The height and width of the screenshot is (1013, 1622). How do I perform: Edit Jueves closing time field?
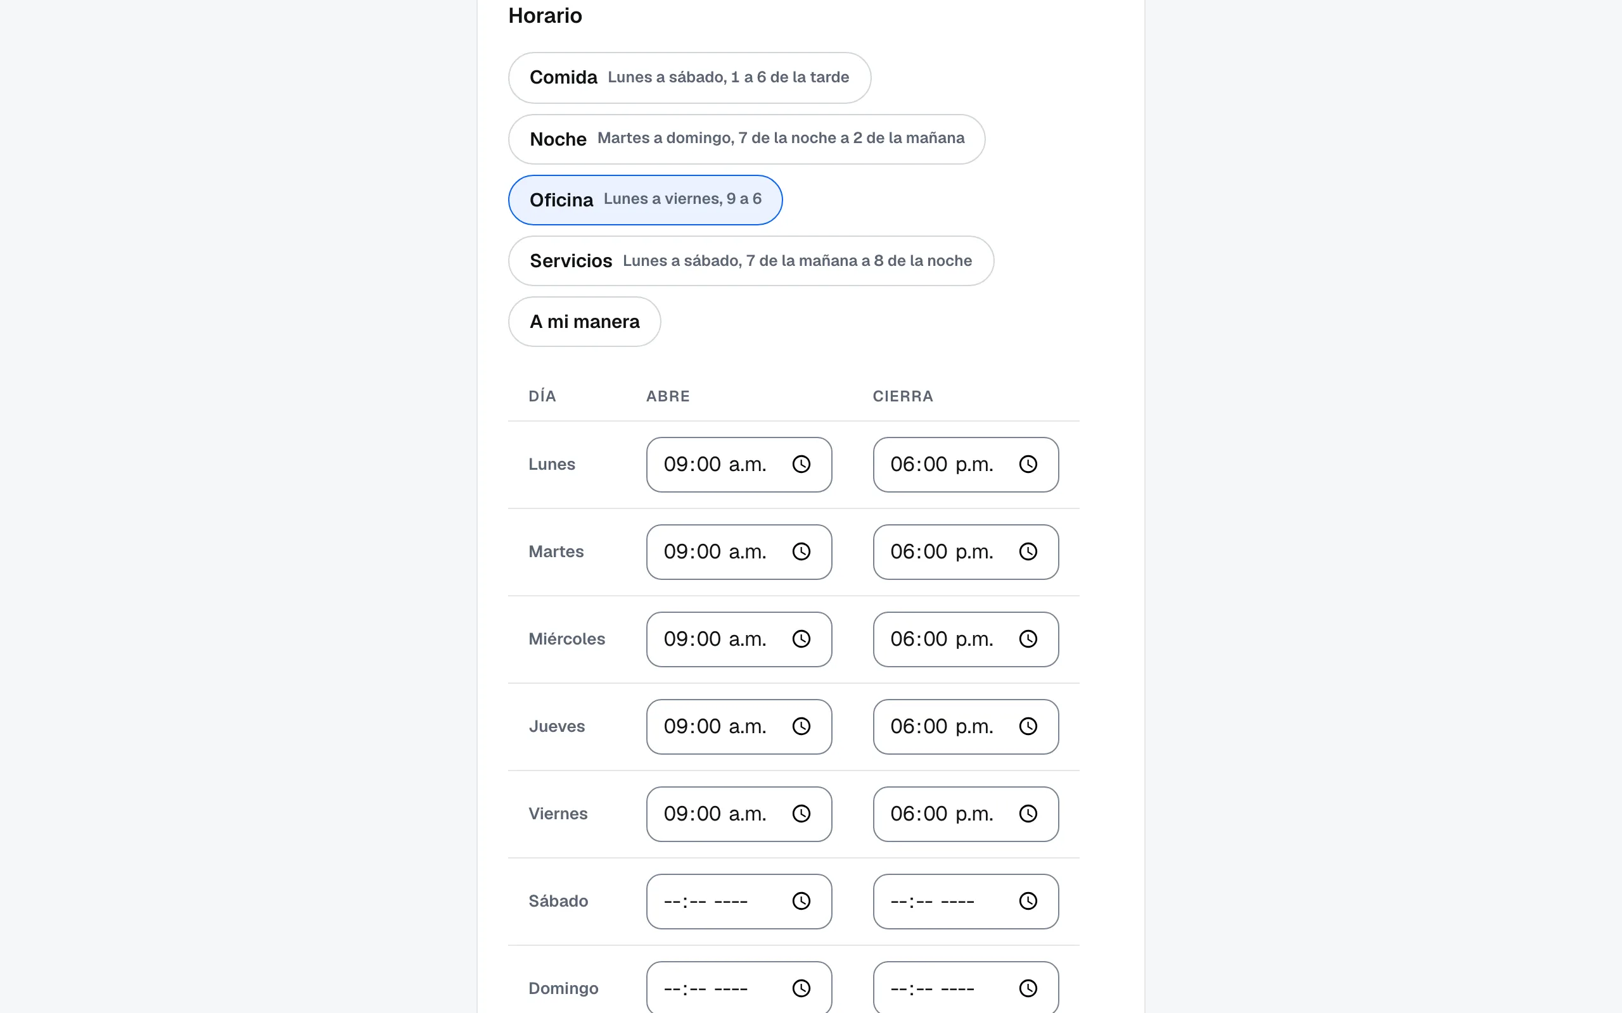(965, 726)
